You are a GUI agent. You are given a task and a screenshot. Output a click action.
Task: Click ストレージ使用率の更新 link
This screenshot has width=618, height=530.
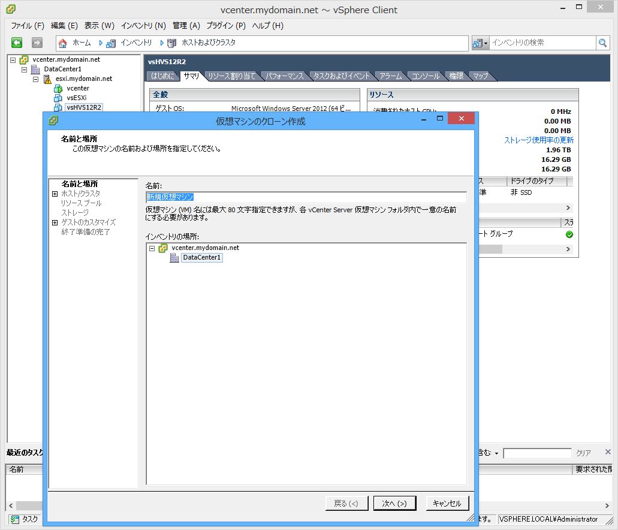[539, 140]
